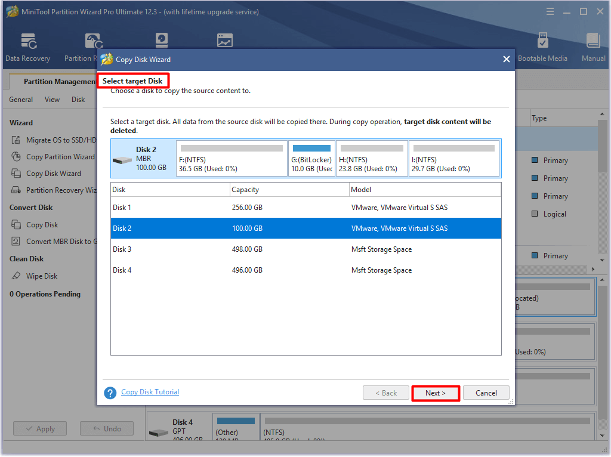
Task: Click the Disk 2 drive icon in preview
Action: (122, 160)
